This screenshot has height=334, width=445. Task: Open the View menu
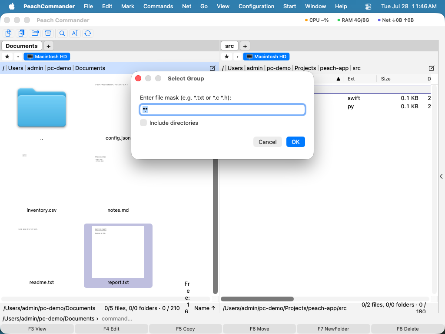pos(223,6)
